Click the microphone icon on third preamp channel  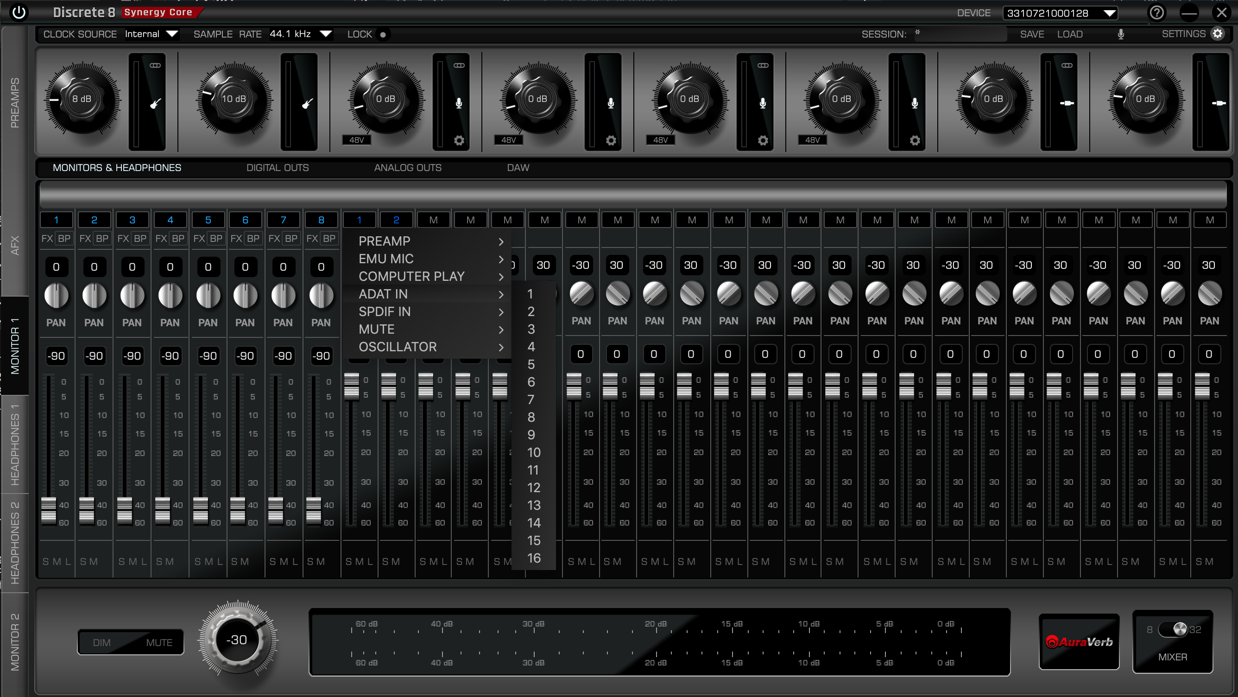click(459, 102)
